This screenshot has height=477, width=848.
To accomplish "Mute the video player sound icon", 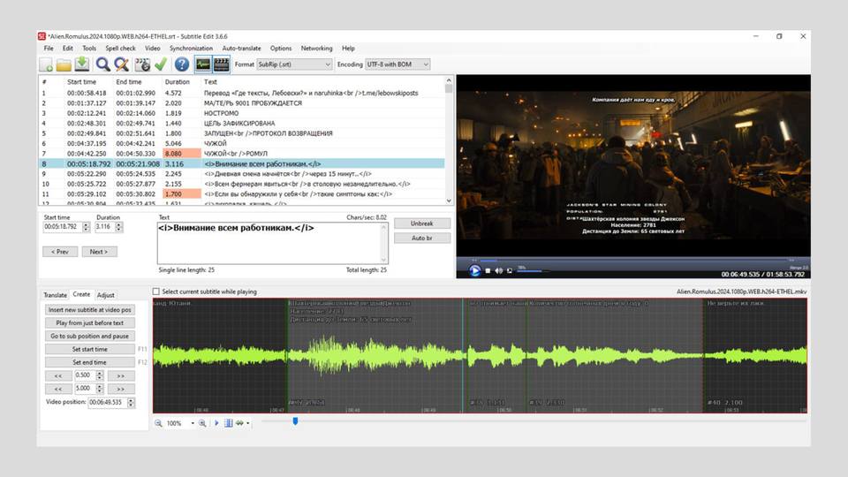I will (498, 271).
